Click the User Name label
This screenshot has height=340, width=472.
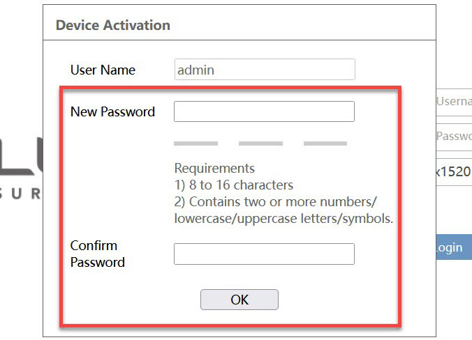[x=103, y=70]
